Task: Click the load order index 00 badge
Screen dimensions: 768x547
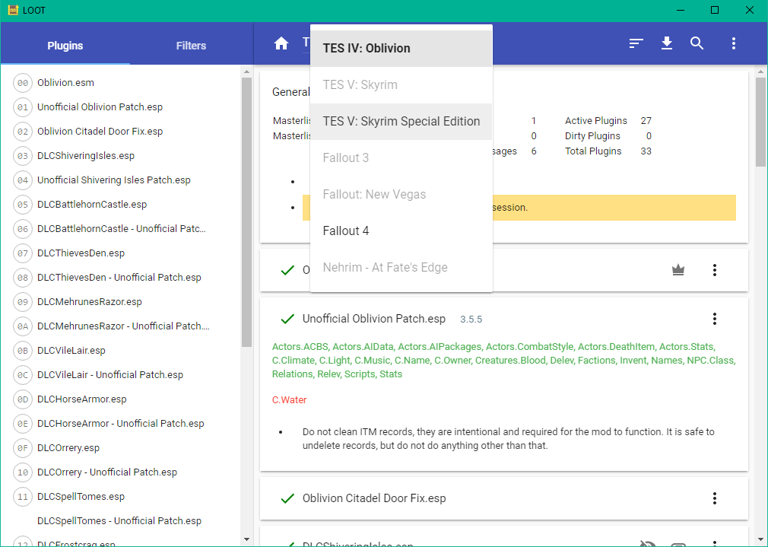Action: (x=23, y=83)
